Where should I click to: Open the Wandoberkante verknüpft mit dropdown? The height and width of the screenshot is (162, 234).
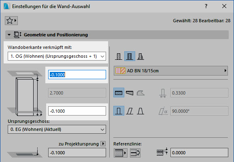click(57, 56)
